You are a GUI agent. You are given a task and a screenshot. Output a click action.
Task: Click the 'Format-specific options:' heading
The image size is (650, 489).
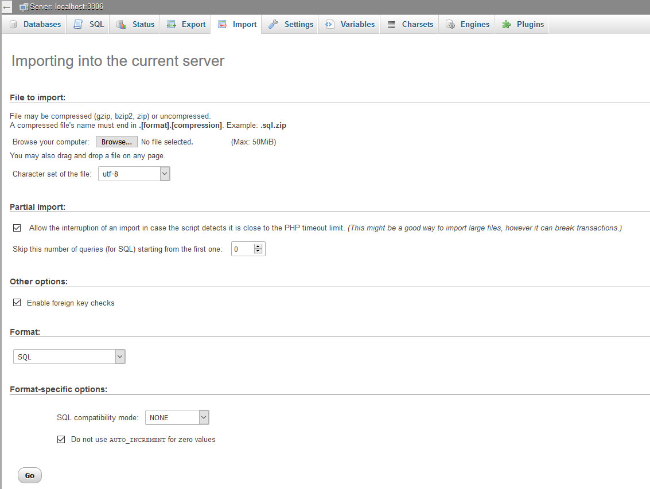[59, 389]
